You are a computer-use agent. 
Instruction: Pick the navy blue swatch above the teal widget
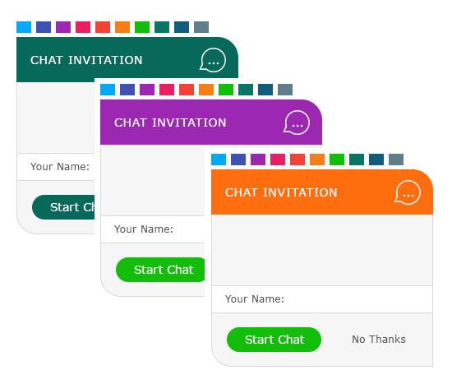click(x=182, y=27)
